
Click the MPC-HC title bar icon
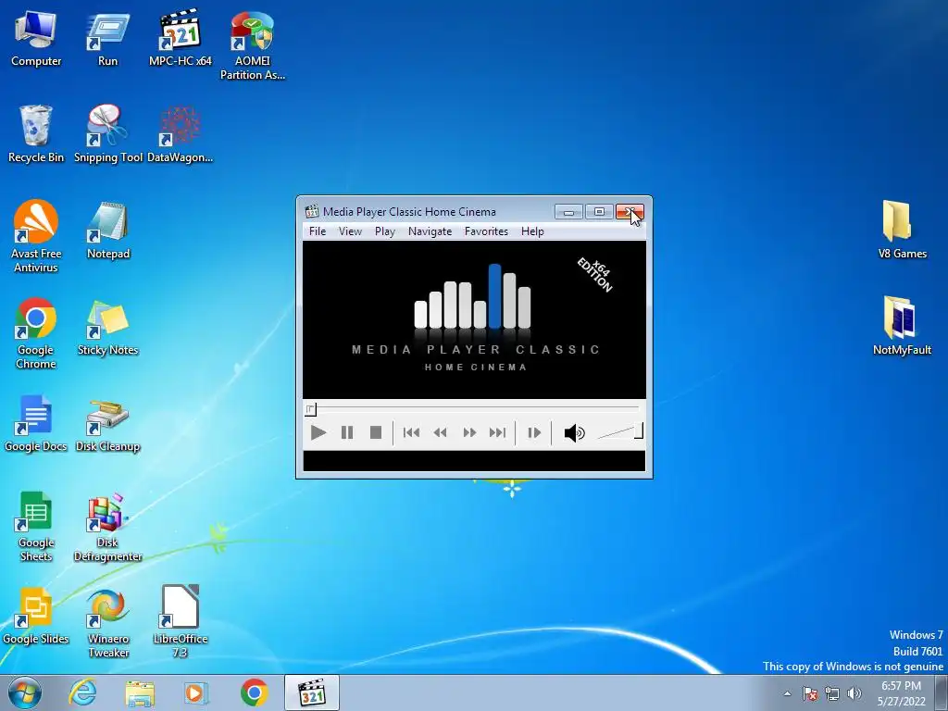tap(311, 212)
